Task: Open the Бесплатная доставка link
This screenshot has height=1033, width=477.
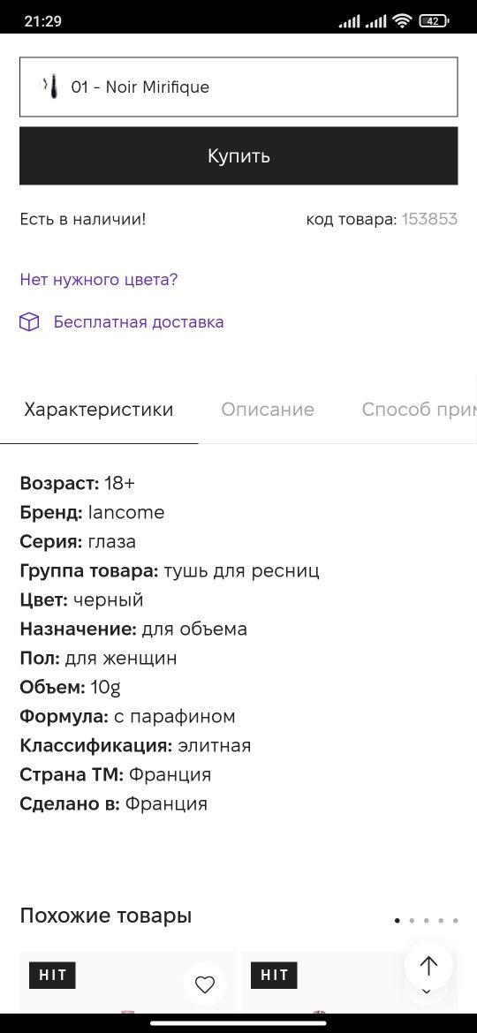Action: pos(139,322)
